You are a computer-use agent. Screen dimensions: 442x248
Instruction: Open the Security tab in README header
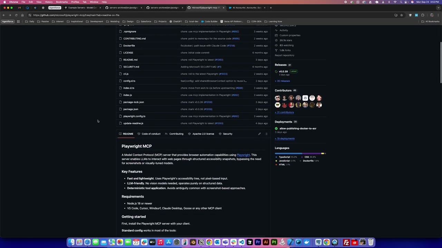[225, 134]
